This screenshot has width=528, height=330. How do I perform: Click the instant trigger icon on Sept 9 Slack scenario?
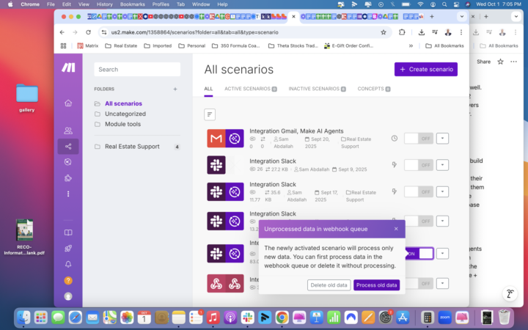394,165
